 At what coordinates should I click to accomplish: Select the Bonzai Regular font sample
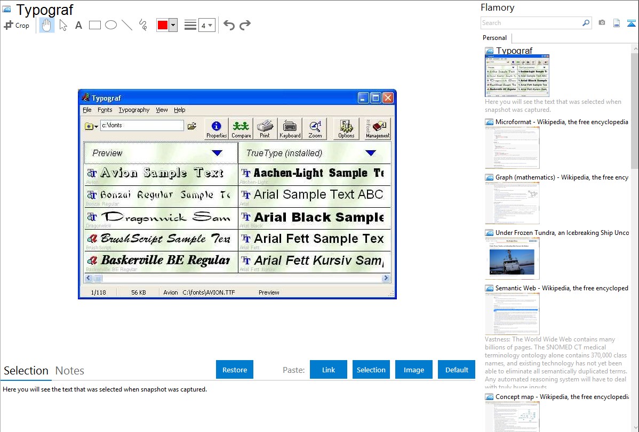[x=161, y=196]
